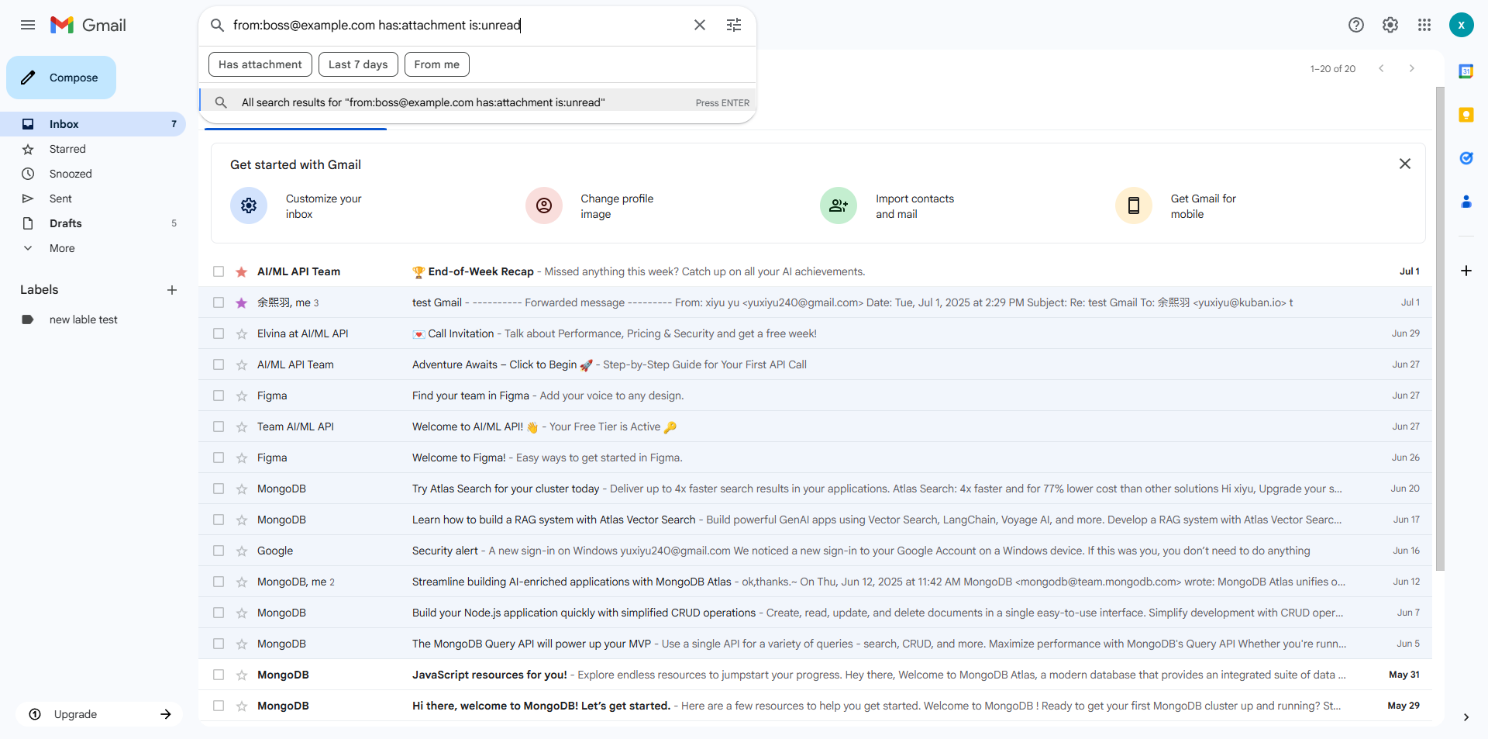Unstar the End-of-Week Recap email
Image resolution: width=1488 pixels, height=739 pixels.
point(242,271)
